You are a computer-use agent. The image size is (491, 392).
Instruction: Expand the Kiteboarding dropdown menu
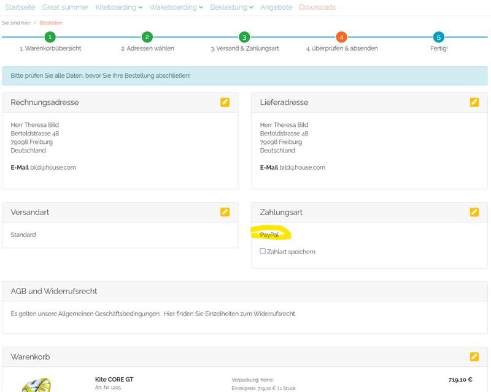[x=118, y=7]
